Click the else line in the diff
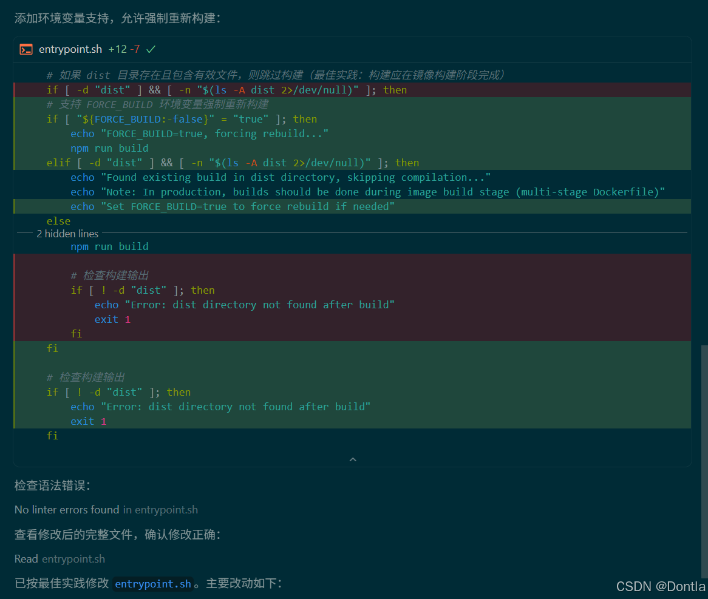 352,221
